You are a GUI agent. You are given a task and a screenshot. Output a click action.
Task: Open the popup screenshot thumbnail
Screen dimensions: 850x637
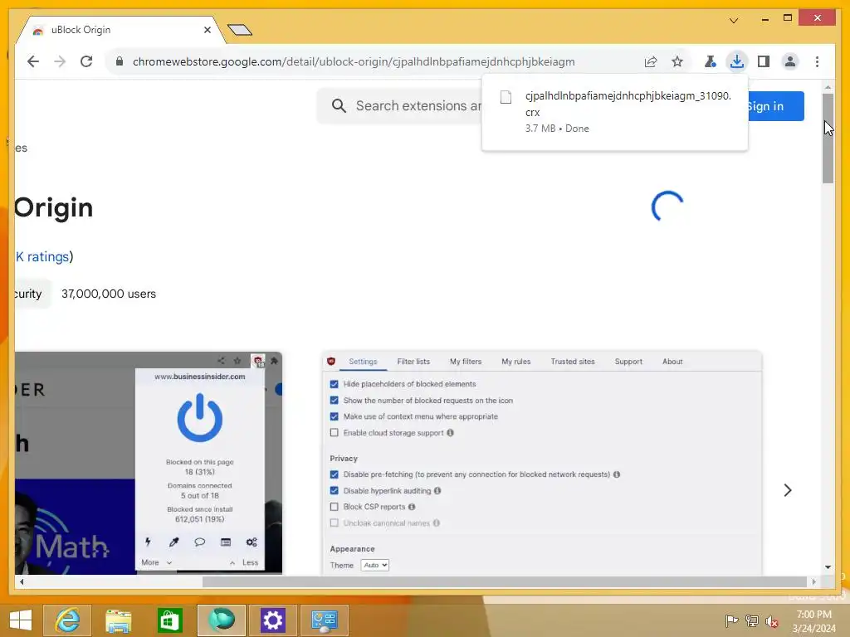pos(149,463)
